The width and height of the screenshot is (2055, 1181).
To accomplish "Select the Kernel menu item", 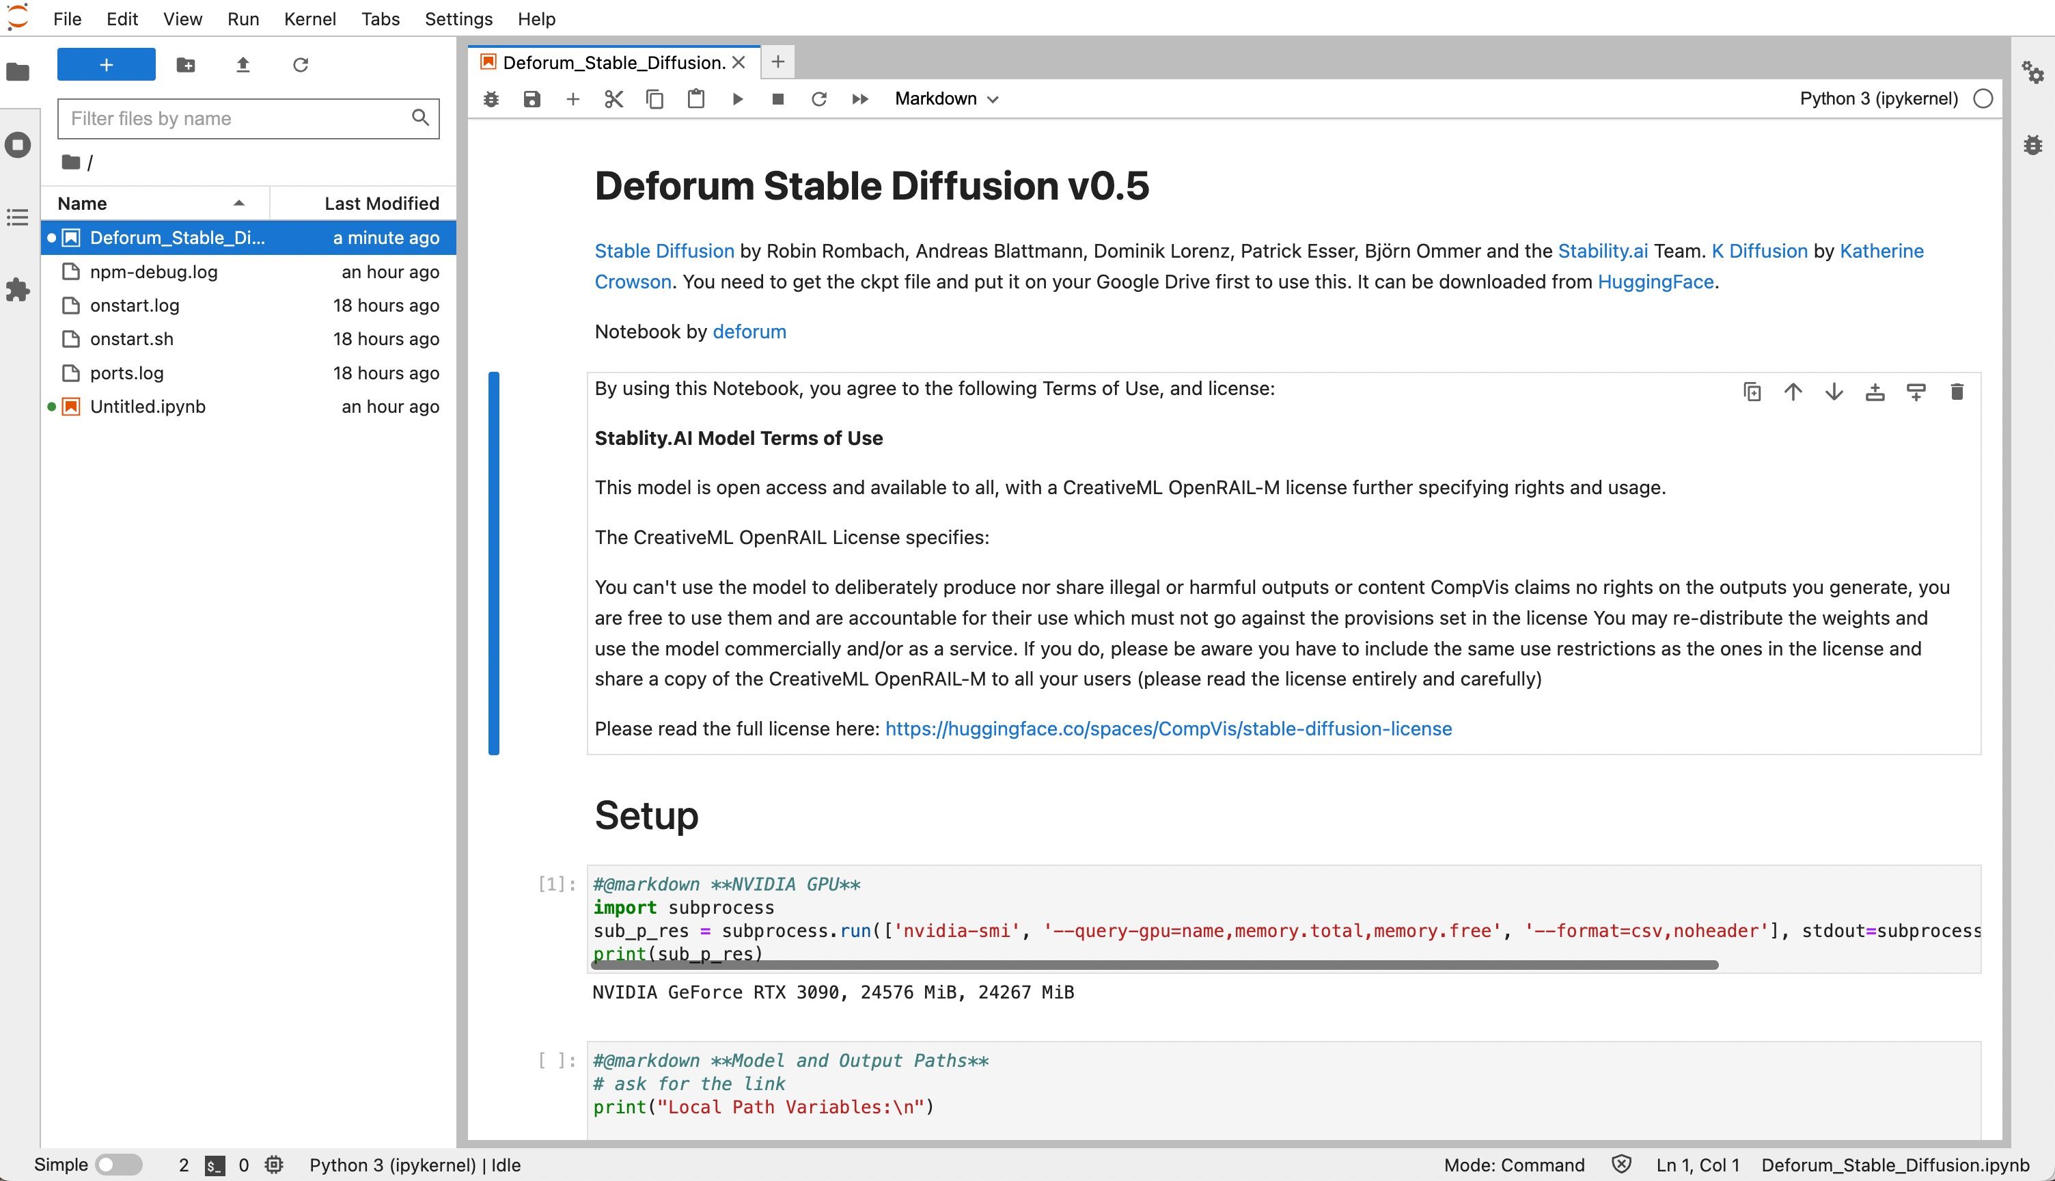I will pyautogui.click(x=309, y=18).
